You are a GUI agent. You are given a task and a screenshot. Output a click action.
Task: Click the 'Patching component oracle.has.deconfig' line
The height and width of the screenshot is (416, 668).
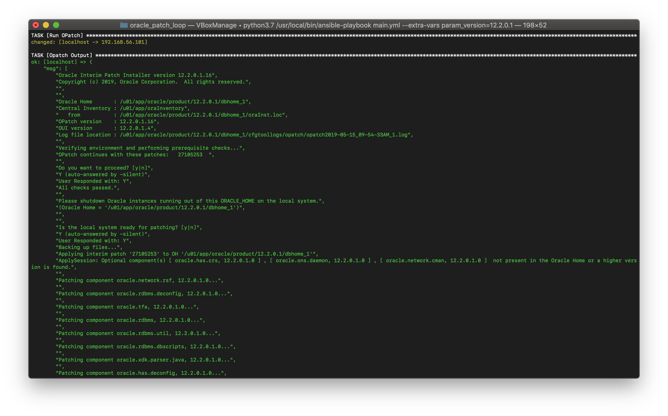pos(141,373)
